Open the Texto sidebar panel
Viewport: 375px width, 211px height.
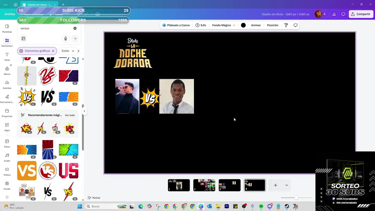point(7,57)
